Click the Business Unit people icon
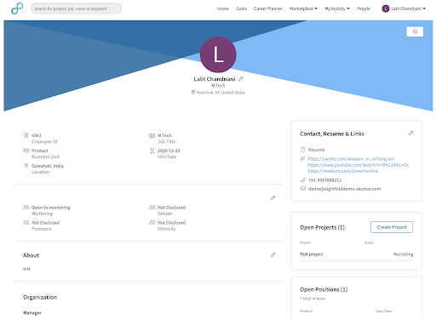 pos(26,151)
